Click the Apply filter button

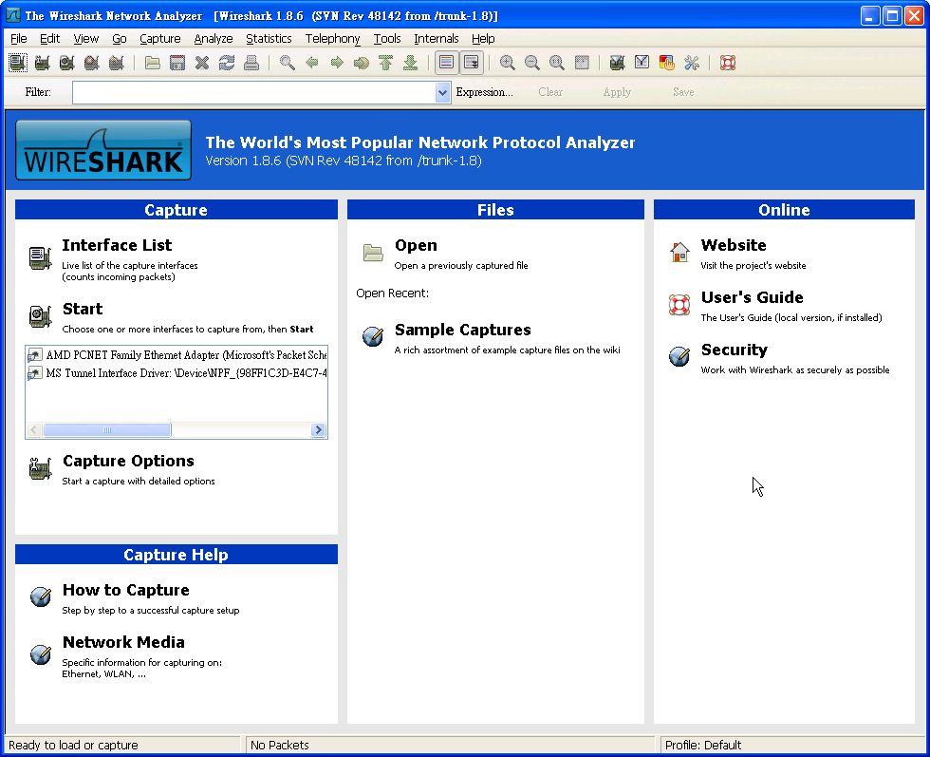pos(617,92)
